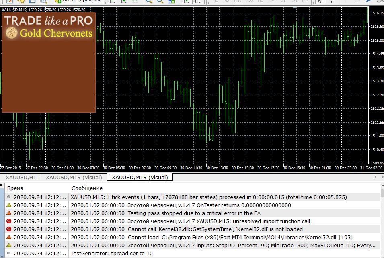Click the journal scrollbar thumb

point(382,193)
